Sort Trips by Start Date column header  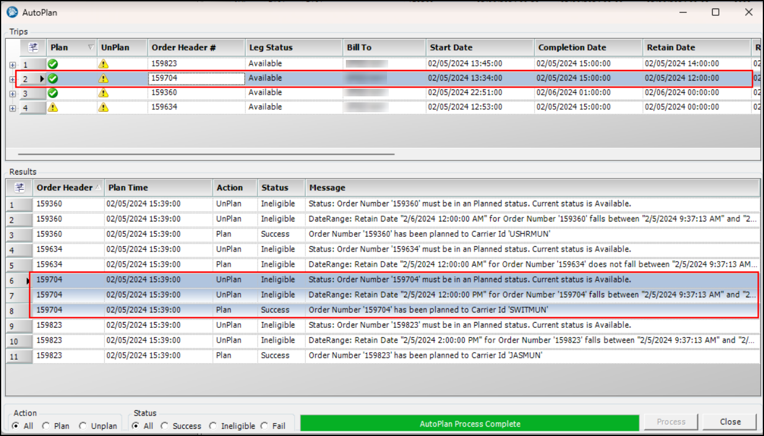(479, 48)
